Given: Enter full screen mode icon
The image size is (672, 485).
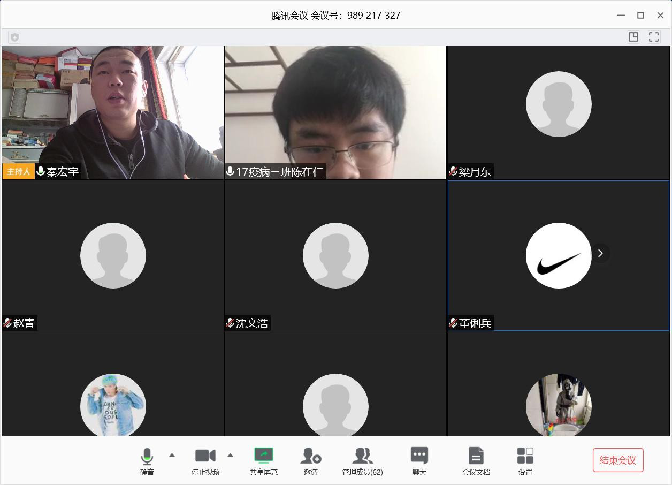Looking at the screenshot, I should (x=654, y=36).
